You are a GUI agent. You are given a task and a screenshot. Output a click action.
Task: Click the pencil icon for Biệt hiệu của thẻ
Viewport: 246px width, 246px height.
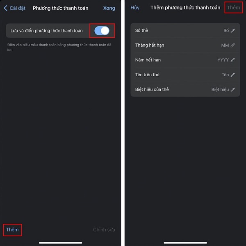[x=232, y=89]
